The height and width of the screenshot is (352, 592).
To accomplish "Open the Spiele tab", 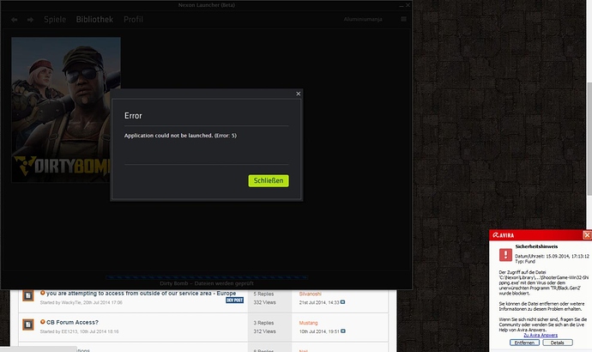I will point(55,18).
